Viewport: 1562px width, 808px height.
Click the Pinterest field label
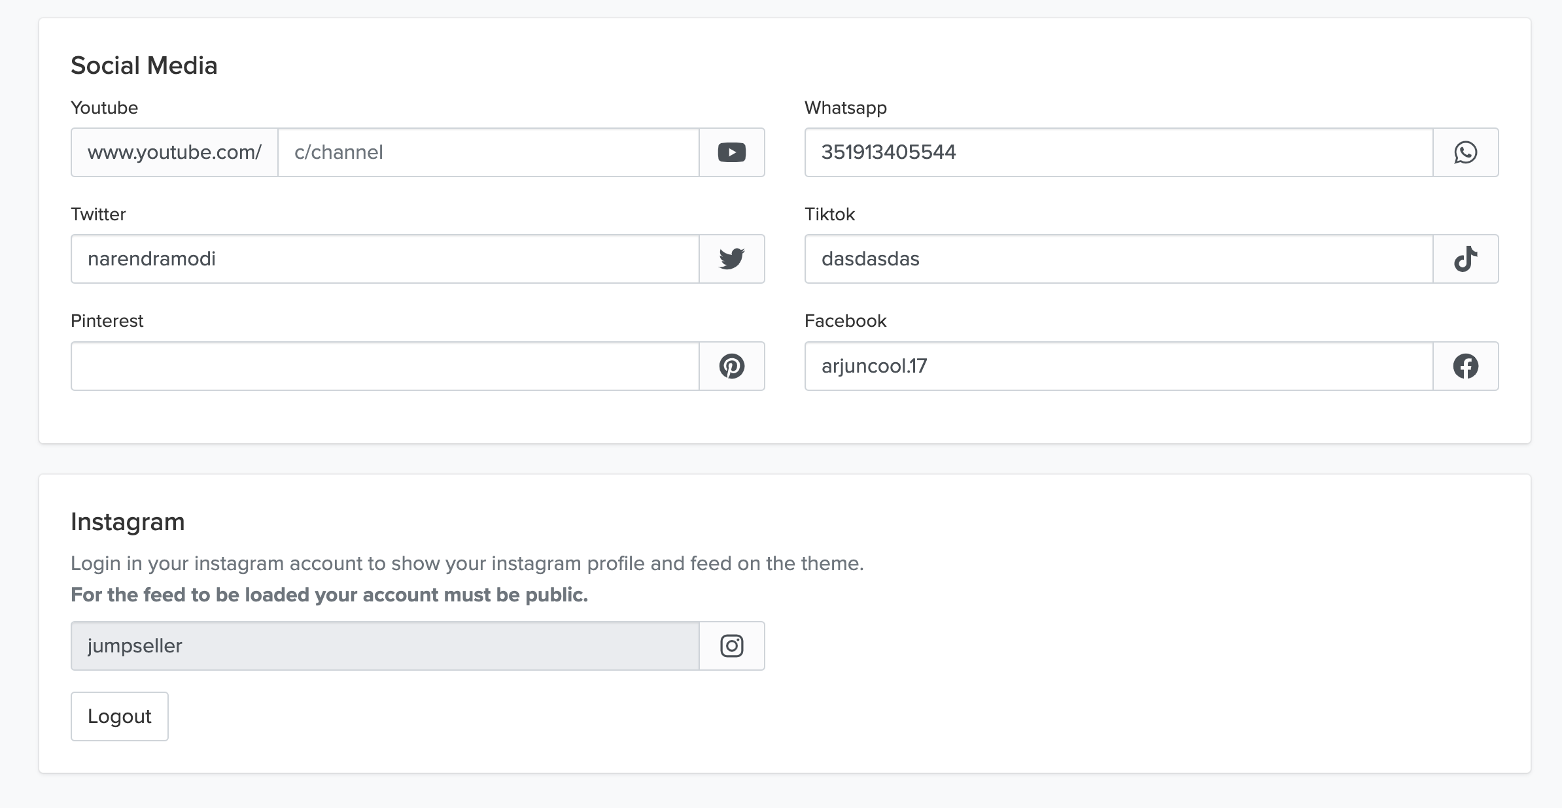click(107, 321)
